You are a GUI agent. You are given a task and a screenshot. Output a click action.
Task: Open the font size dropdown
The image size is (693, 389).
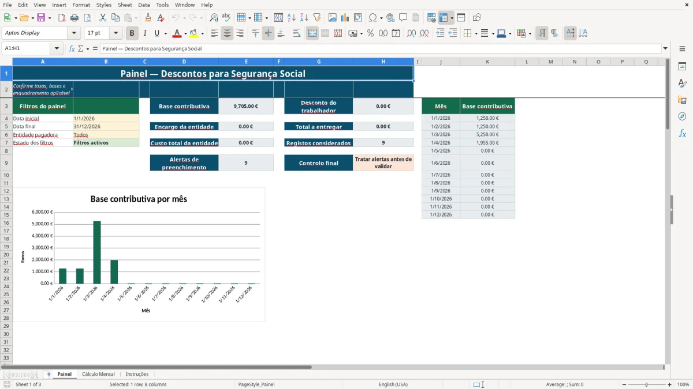click(116, 33)
